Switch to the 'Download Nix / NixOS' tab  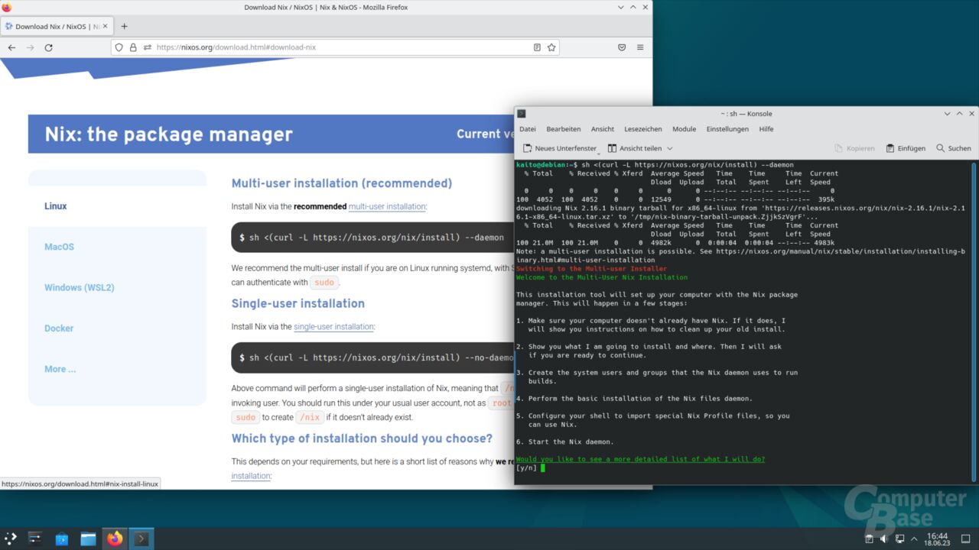[x=54, y=24]
